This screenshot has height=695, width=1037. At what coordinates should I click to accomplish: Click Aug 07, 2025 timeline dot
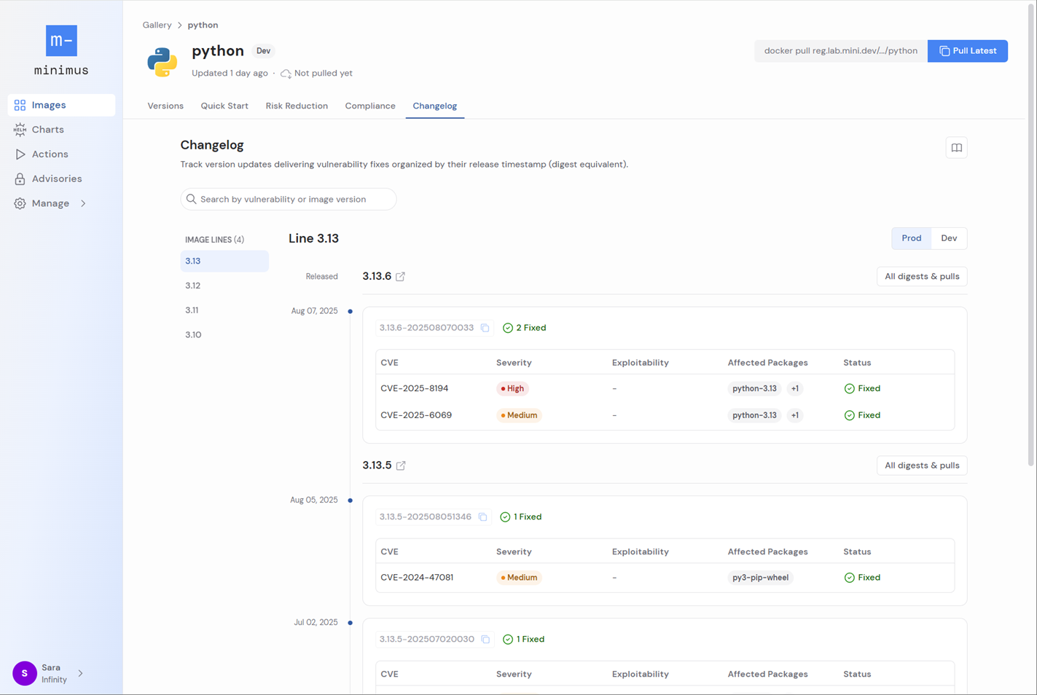point(351,312)
